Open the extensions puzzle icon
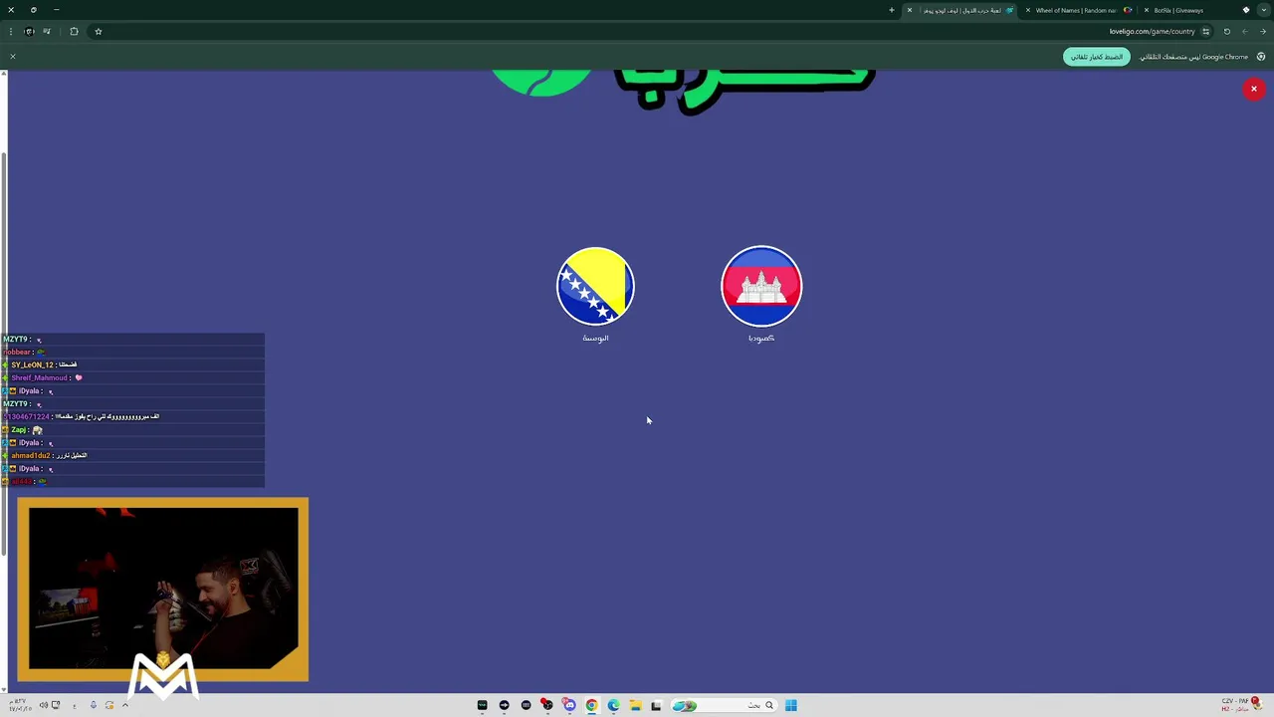Viewport: 1274px width, 717px height. click(74, 32)
